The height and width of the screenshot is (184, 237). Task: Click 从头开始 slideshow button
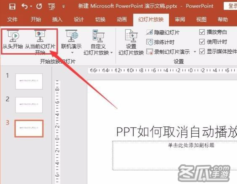pyautogui.click(x=13, y=40)
